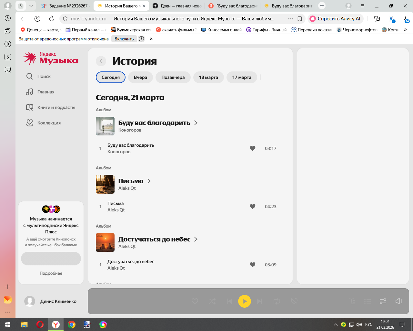The image size is (413, 331).
Task: Open playback settings sliders icon
Action: click(x=383, y=301)
